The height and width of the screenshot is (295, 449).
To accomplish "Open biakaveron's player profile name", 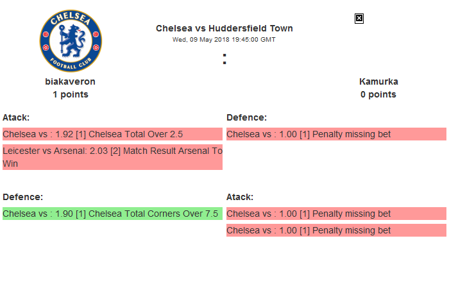I will [x=70, y=81].
